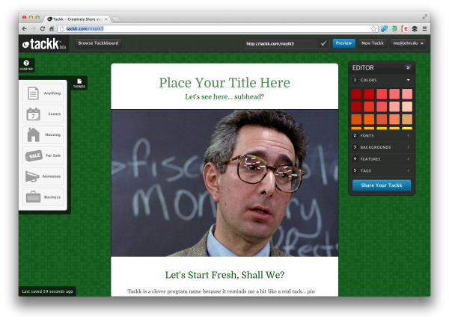Click Share Your Tackk
This screenshot has height=322, width=449.
pos(382,185)
